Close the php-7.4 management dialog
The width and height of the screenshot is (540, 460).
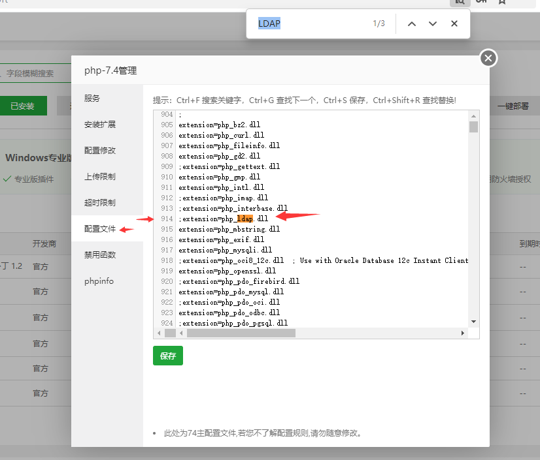click(x=488, y=58)
